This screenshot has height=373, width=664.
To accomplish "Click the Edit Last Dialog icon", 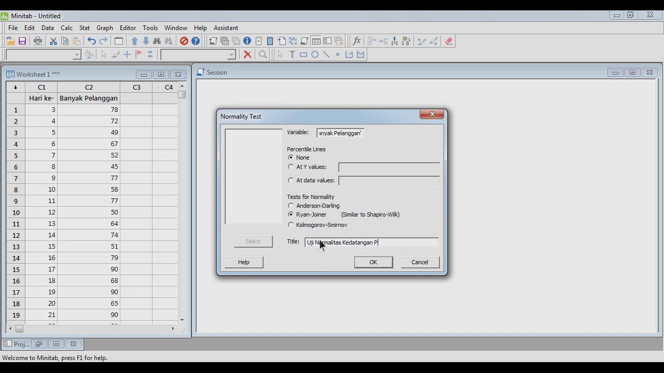I will 119,41.
